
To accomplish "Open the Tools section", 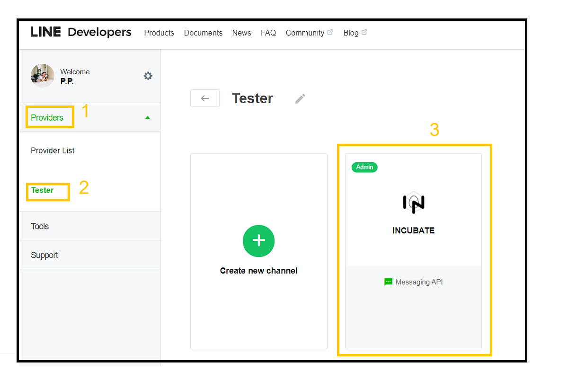I will click(39, 226).
